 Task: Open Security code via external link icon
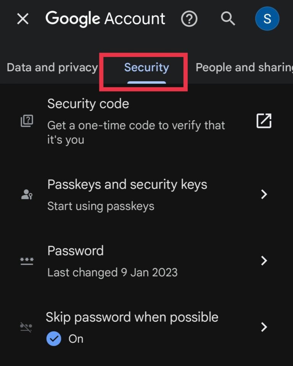pos(263,121)
